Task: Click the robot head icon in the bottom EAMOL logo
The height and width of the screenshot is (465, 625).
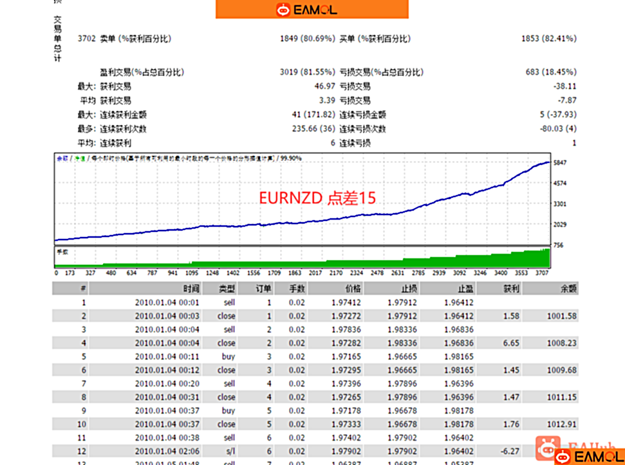Action: 563,455
